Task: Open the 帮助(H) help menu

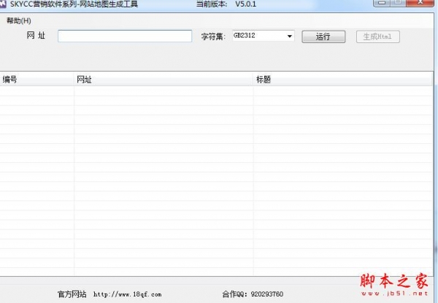Action: point(19,20)
